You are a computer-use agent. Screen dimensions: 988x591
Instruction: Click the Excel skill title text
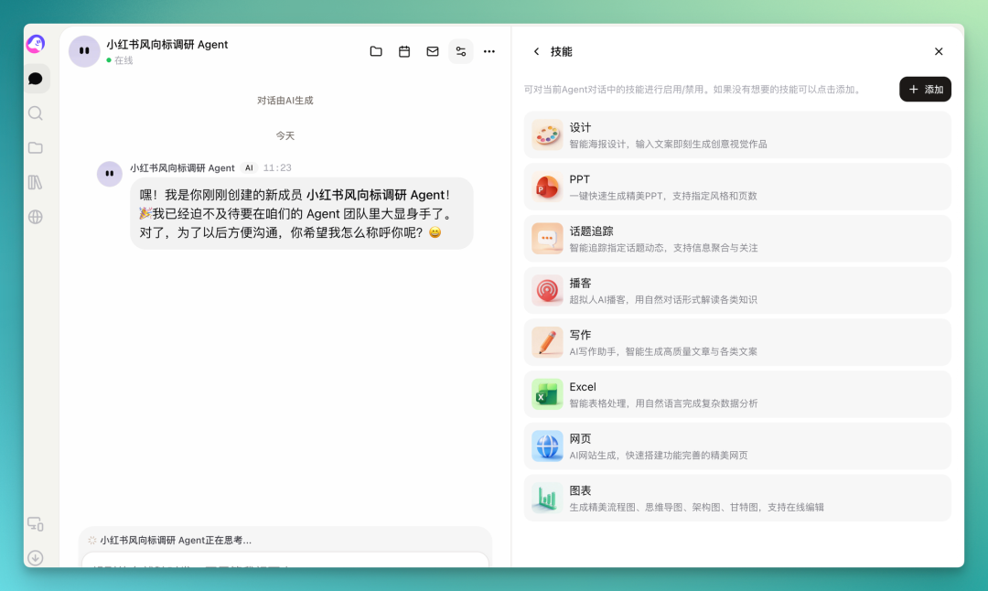pos(583,387)
